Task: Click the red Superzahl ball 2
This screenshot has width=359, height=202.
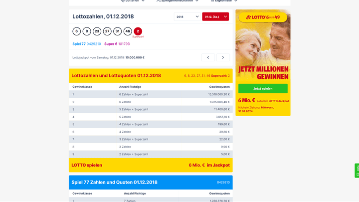Action: pos(138,31)
